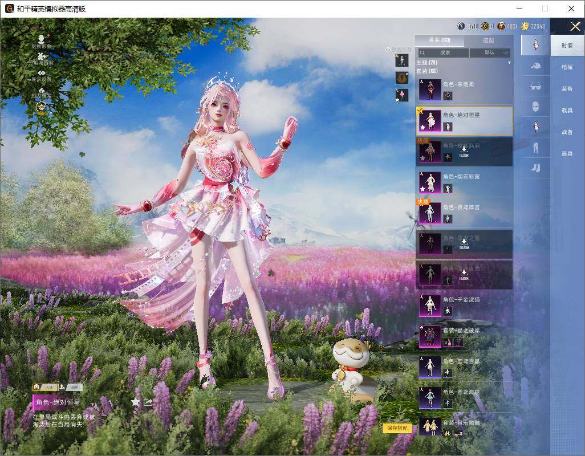Open the 热力搭配 diamond icon
This screenshot has height=456, width=585.
tap(42, 90)
